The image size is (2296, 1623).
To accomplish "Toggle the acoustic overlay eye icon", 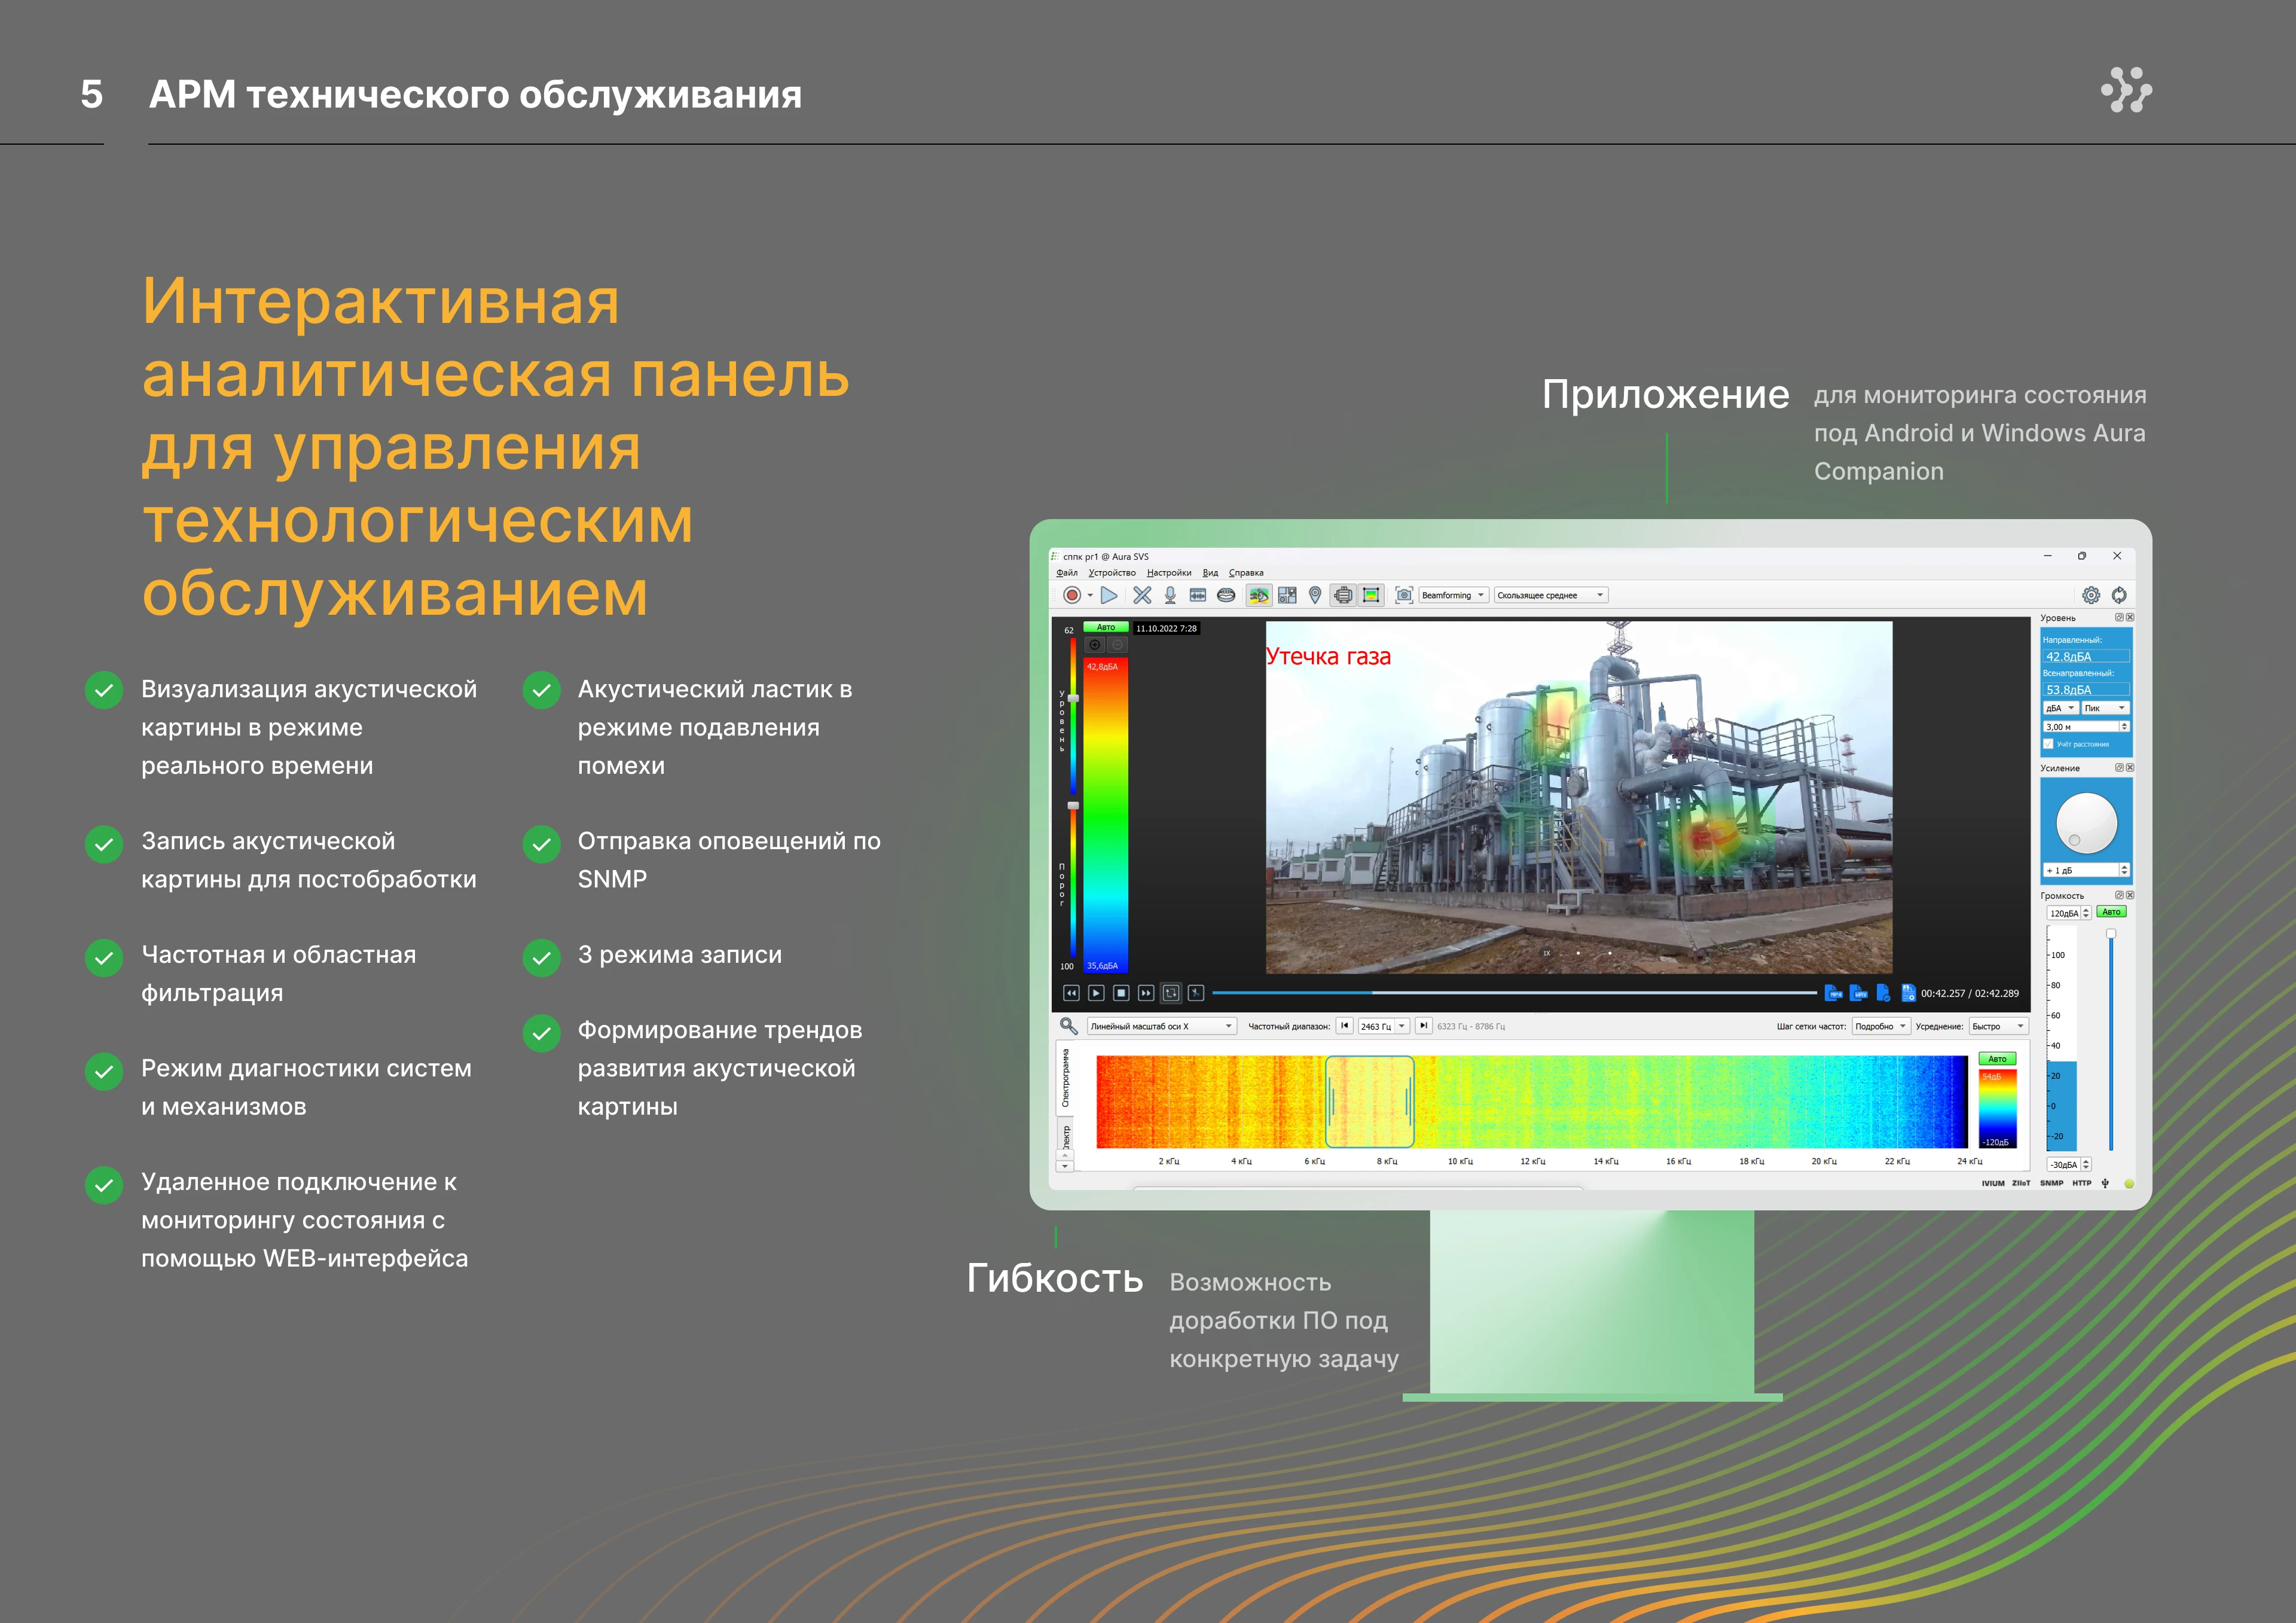I will tap(1259, 595).
